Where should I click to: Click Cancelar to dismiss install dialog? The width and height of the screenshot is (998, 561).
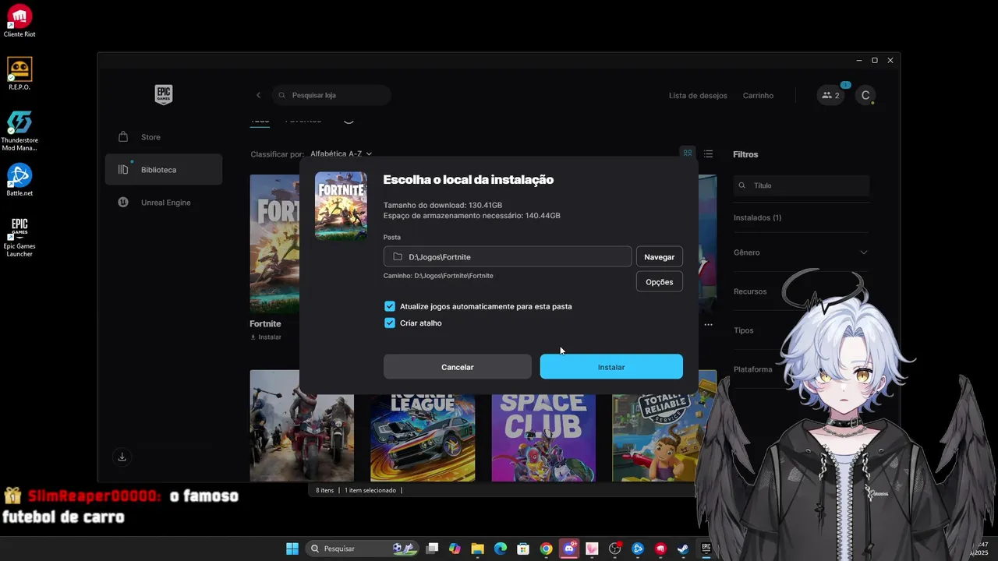click(x=458, y=367)
